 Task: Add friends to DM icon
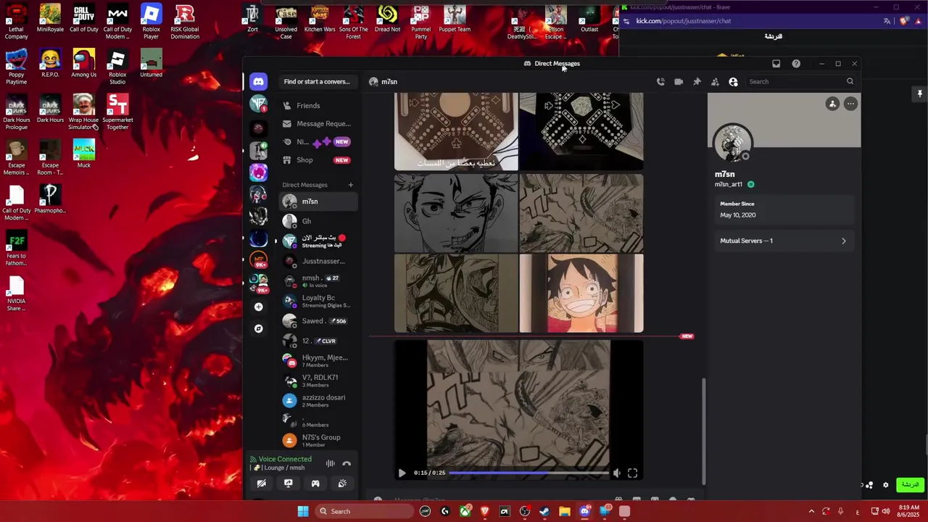click(x=715, y=82)
